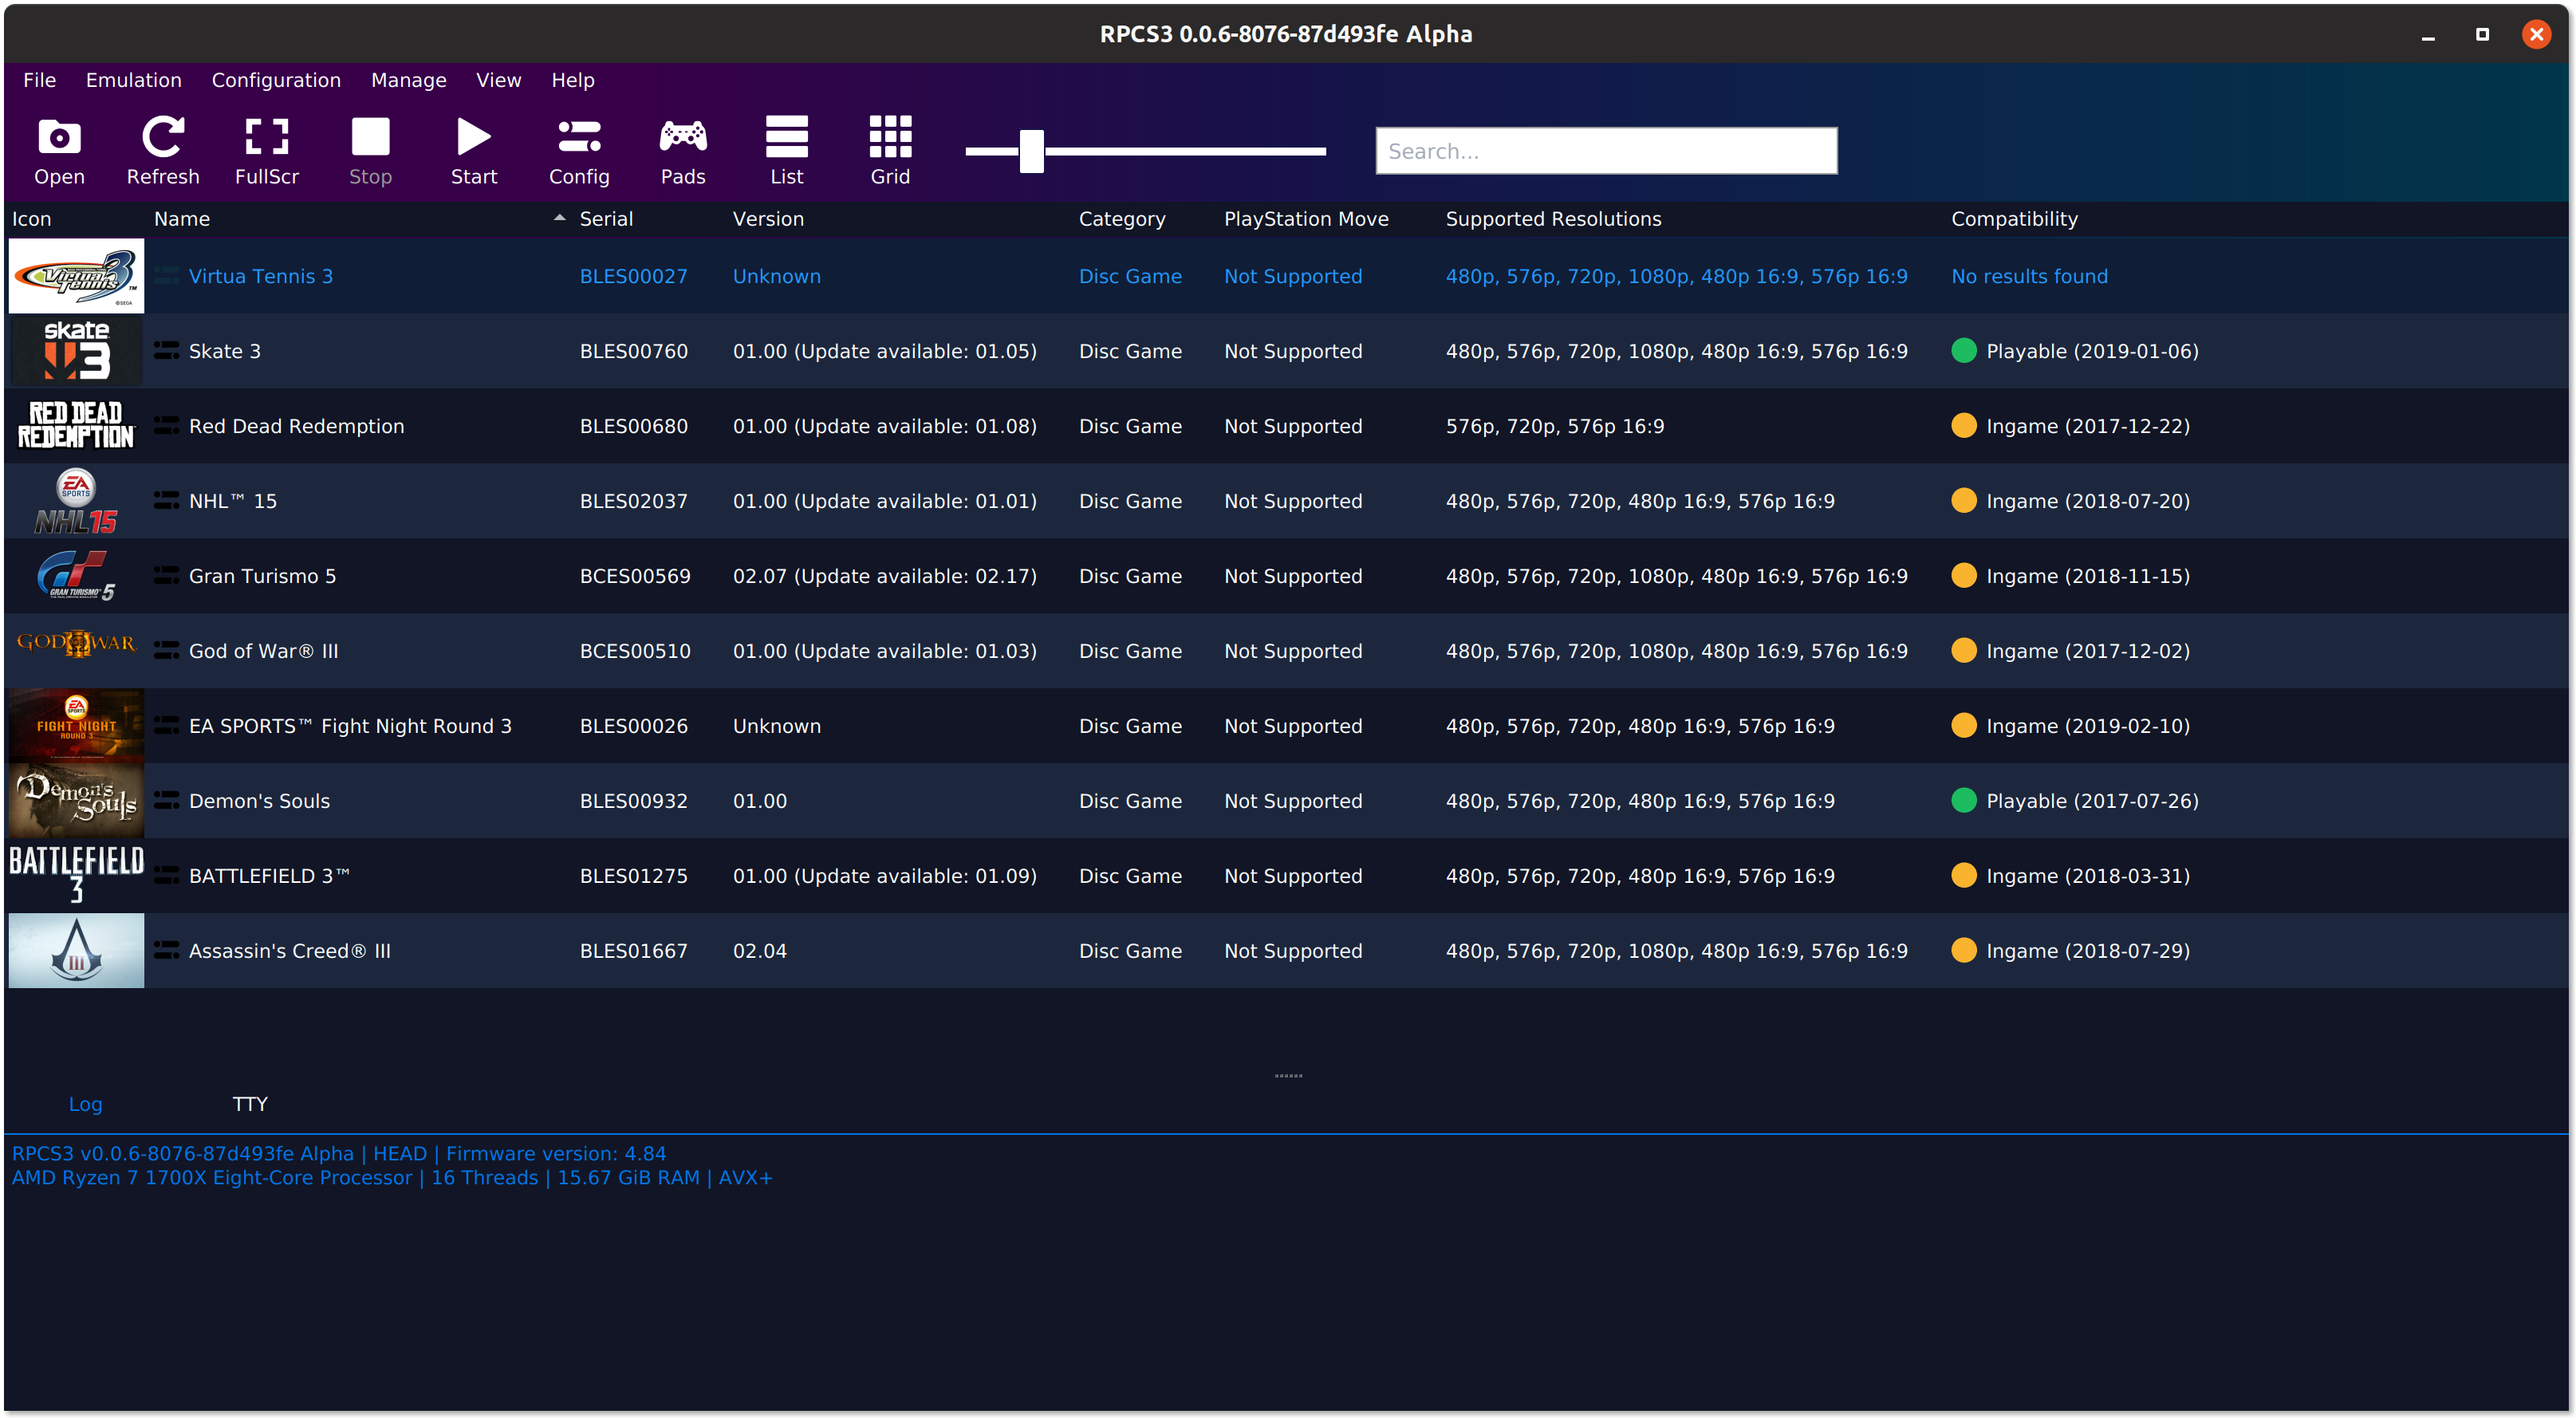Click config icon beside Demon's Souls
The image size is (2576, 1418).
click(166, 801)
